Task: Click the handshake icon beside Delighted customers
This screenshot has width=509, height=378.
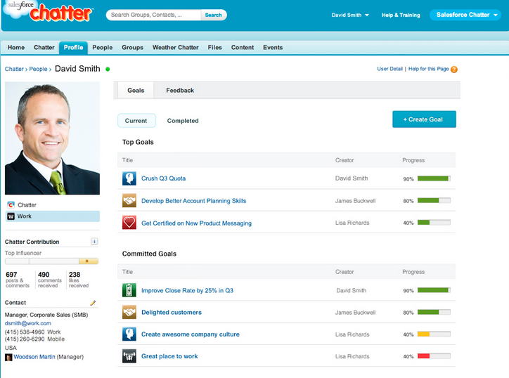Action: tap(129, 312)
